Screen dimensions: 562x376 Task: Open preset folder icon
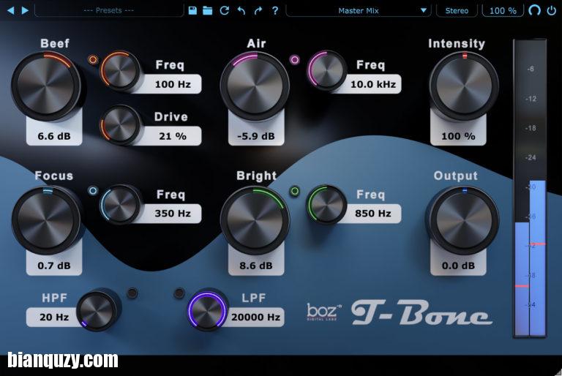click(x=208, y=10)
